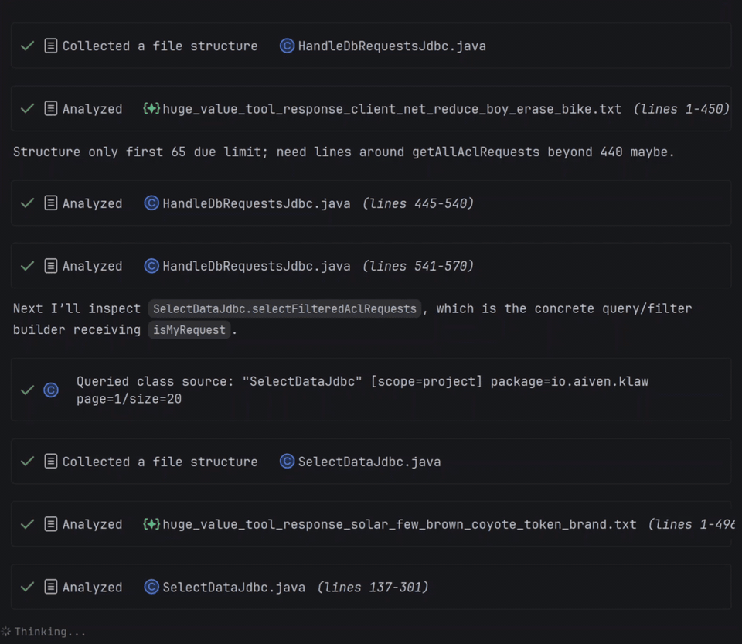The height and width of the screenshot is (644, 742).
Task: Click checkmark in Queried class source row
Action: [28, 390]
